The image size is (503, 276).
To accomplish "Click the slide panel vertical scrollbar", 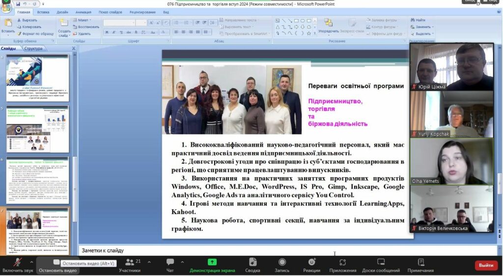I will [75, 147].
